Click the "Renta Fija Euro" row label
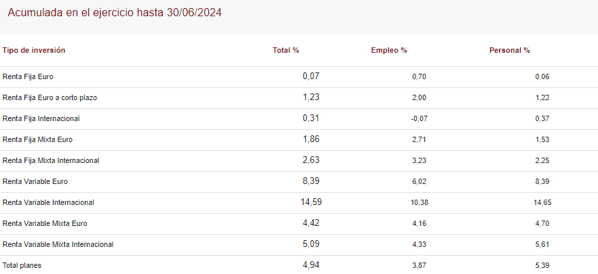 click(x=28, y=76)
